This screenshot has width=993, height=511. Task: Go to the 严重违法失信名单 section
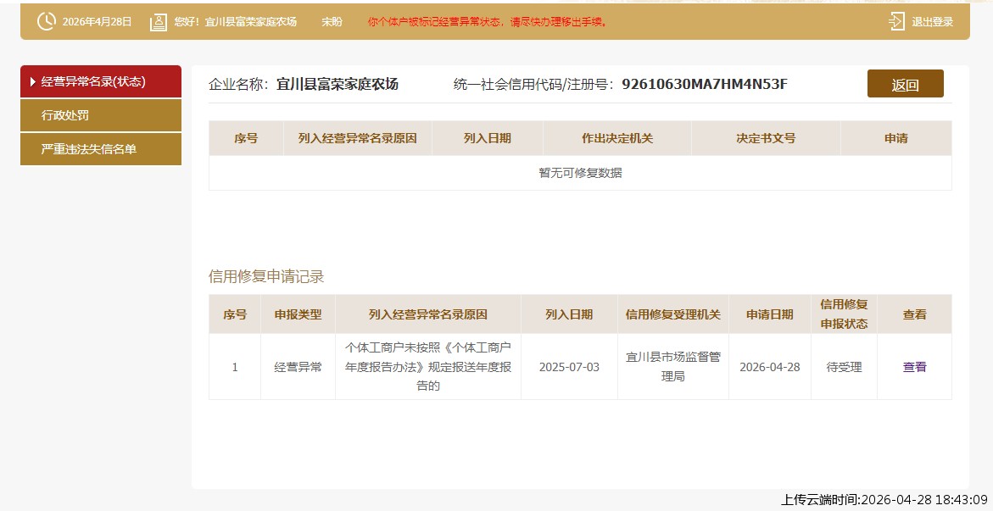point(89,149)
